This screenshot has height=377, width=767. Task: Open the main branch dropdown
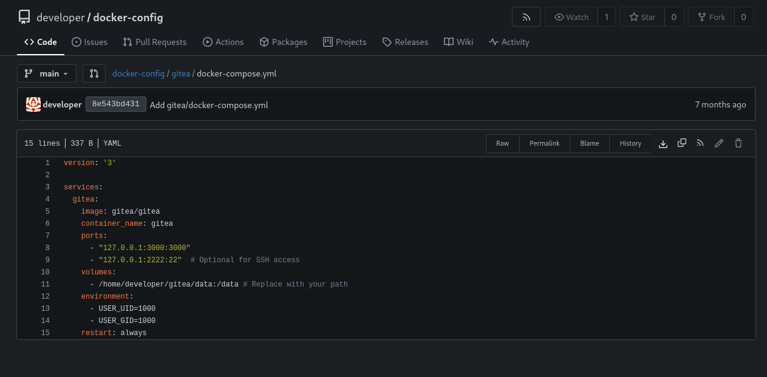47,73
